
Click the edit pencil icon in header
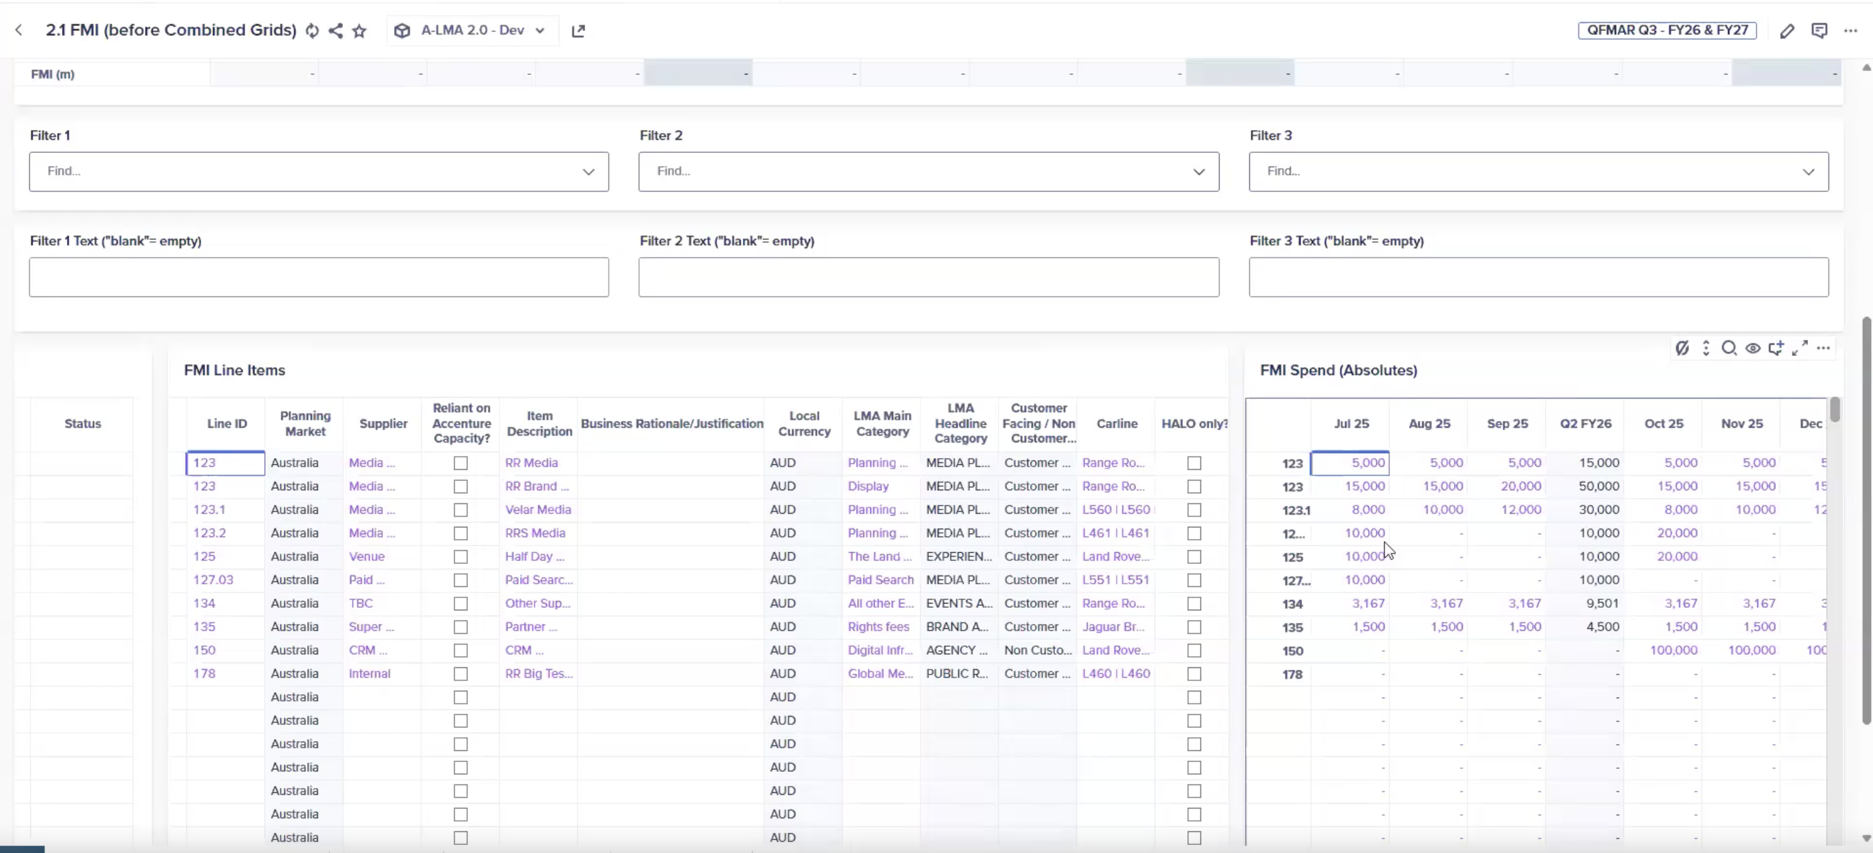coord(1786,30)
